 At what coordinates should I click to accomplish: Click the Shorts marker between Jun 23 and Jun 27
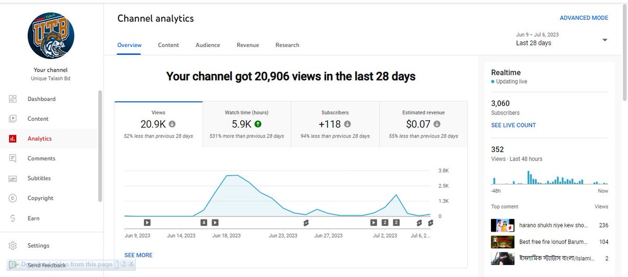[x=306, y=223]
